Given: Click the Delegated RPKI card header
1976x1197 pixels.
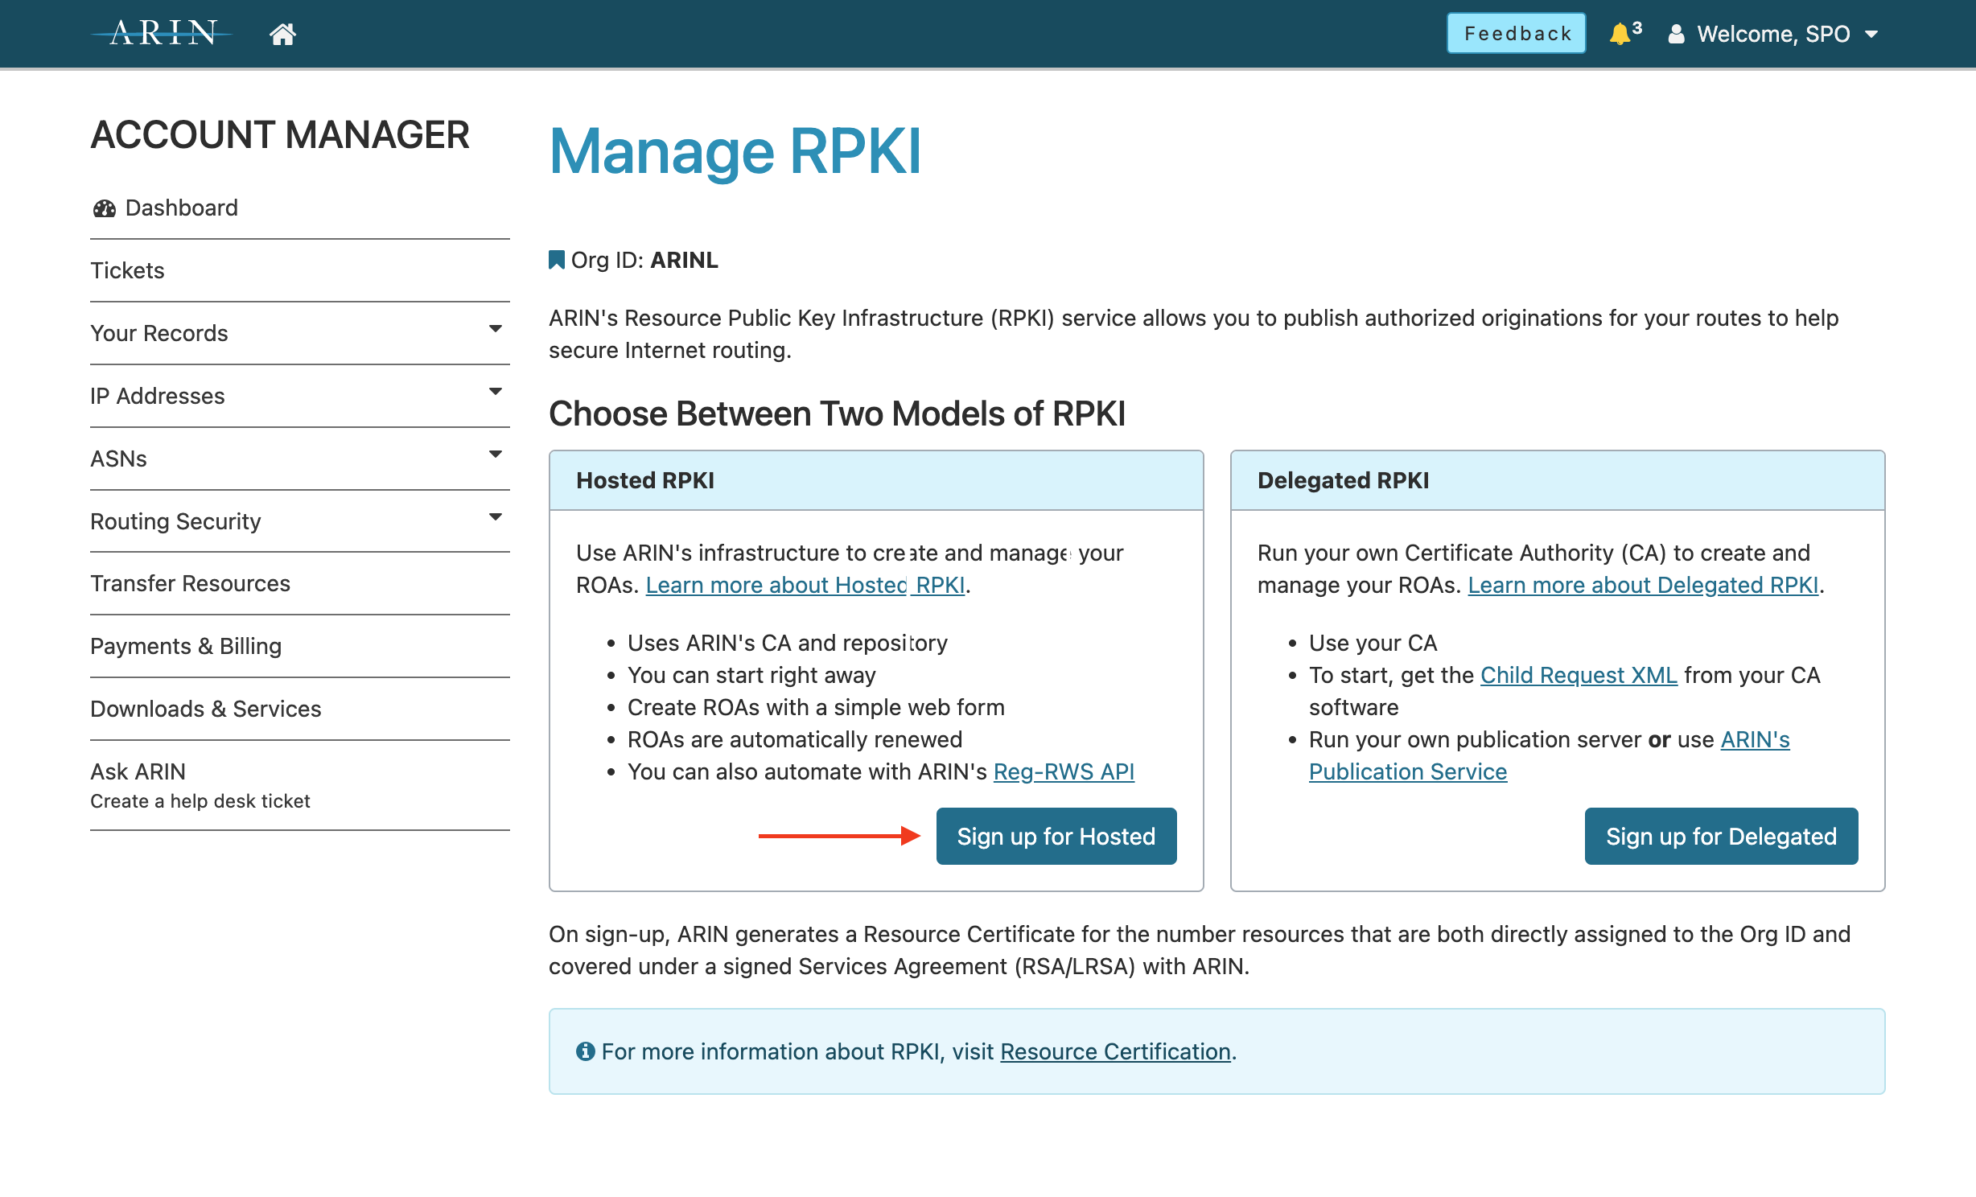Looking at the screenshot, I should click(x=1558, y=480).
